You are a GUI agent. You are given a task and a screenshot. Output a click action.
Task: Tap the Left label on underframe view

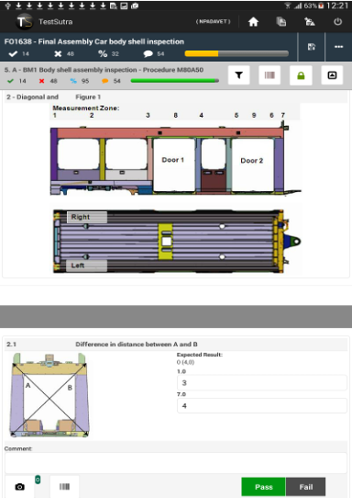[x=86, y=266]
